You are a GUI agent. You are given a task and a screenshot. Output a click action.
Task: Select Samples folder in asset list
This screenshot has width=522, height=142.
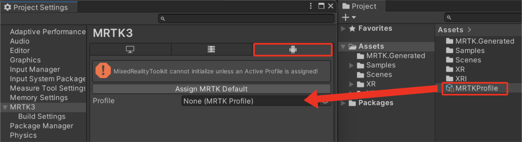pos(470,51)
